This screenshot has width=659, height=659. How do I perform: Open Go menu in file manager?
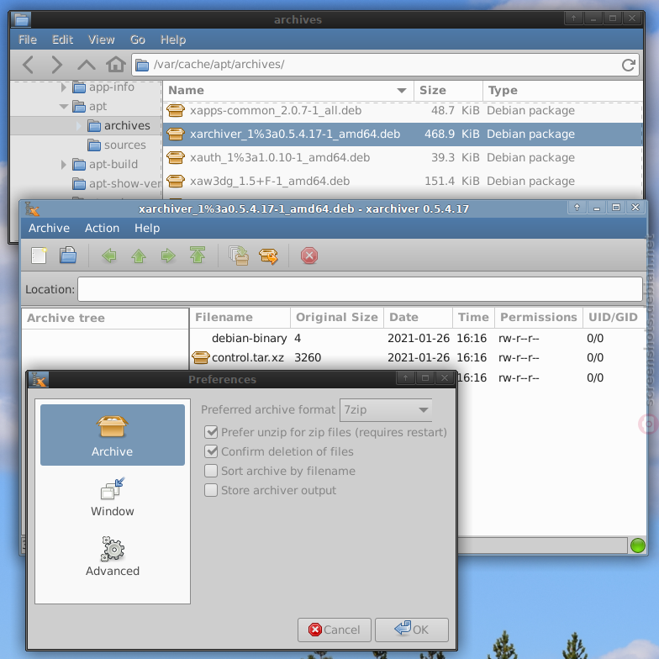coord(138,40)
